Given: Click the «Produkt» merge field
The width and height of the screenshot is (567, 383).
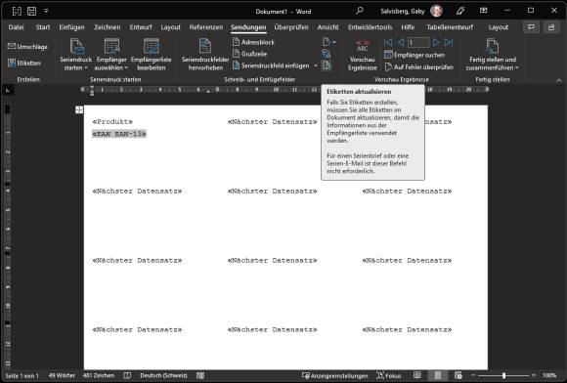Looking at the screenshot, I should coord(112,122).
